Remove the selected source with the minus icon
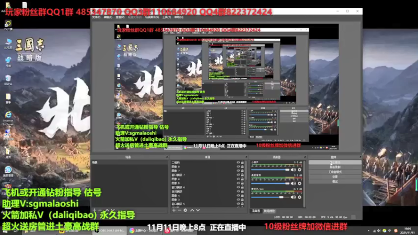 tap(179, 210)
